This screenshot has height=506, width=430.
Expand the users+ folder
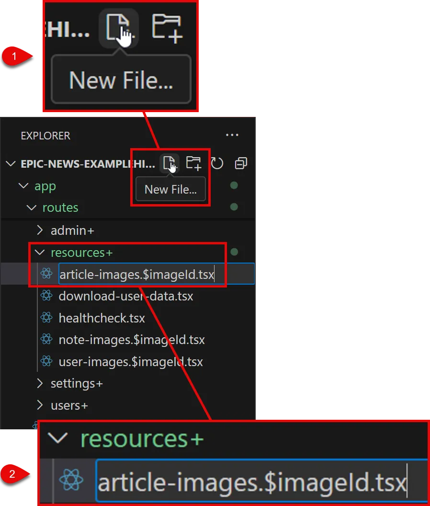[x=40, y=405]
